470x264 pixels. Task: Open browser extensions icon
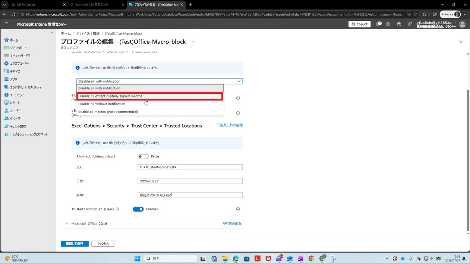[x=425, y=15]
